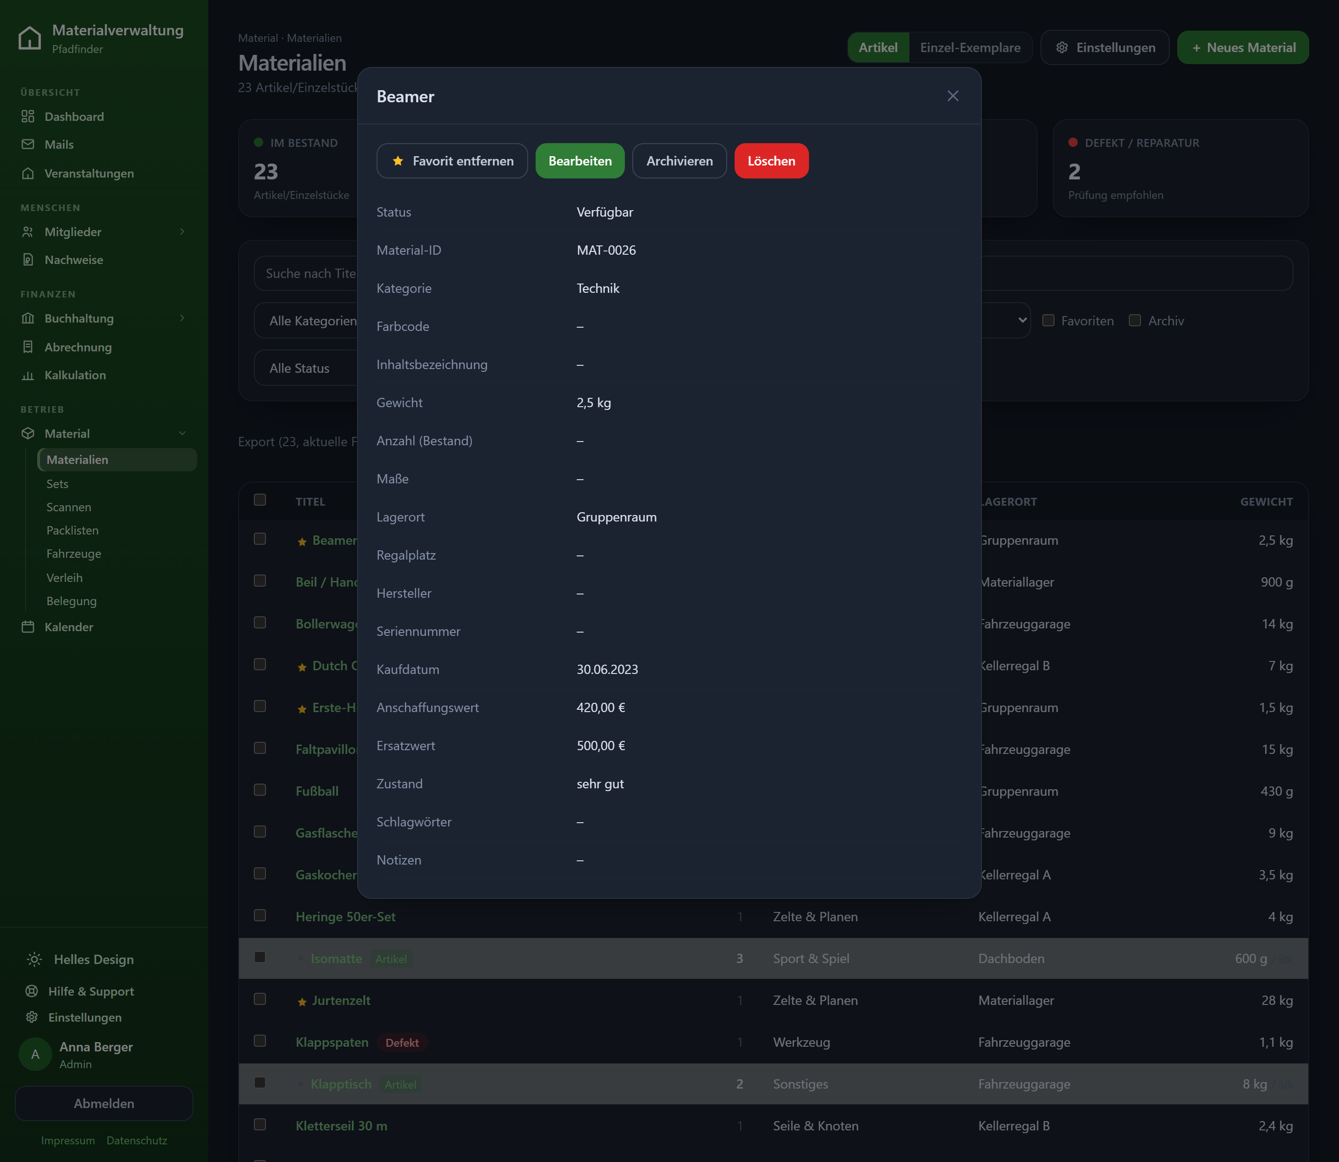This screenshot has height=1162, width=1339.
Task: Click the Archivieren button
Action: pyautogui.click(x=679, y=161)
